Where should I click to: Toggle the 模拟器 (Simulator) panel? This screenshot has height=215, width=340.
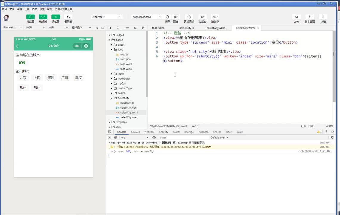[x=30, y=17]
